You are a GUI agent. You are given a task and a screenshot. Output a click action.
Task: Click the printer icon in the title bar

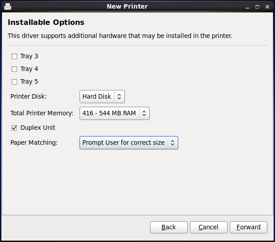[x=7, y=6]
